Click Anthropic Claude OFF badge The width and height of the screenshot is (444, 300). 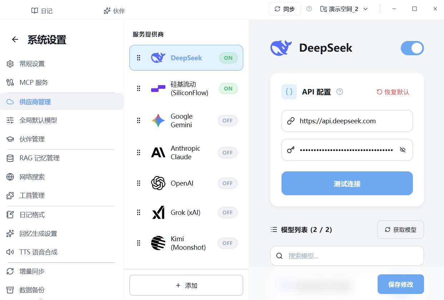click(228, 153)
